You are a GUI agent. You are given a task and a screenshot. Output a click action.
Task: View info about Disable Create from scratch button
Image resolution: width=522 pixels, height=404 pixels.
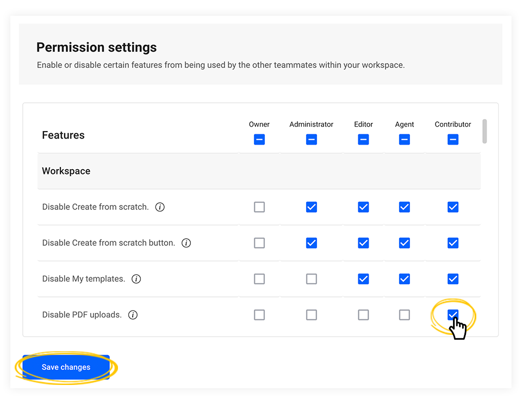click(186, 243)
